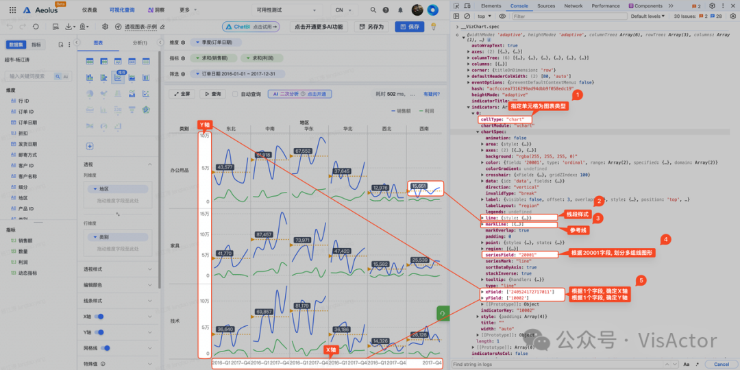Expand the 透视样式 section

pyautogui.click(x=116, y=269)
